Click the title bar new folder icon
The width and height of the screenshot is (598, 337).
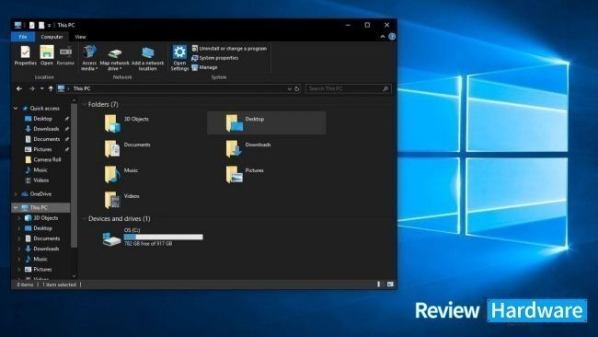click(x=41, y=25)
